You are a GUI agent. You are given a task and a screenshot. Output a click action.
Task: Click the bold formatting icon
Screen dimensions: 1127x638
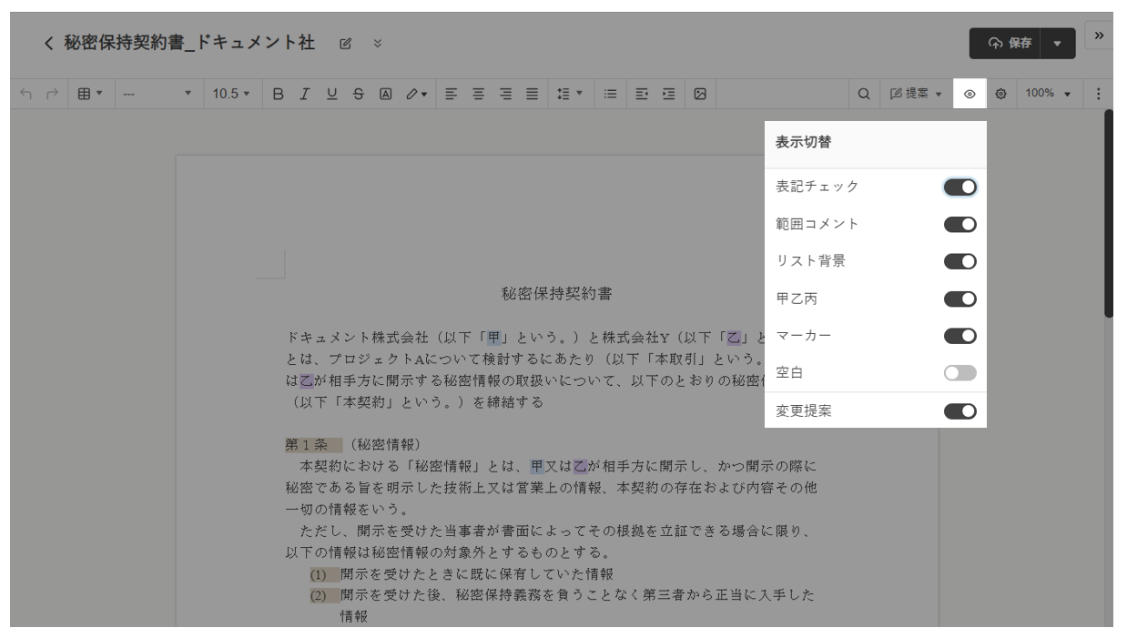tap(279, 94)
